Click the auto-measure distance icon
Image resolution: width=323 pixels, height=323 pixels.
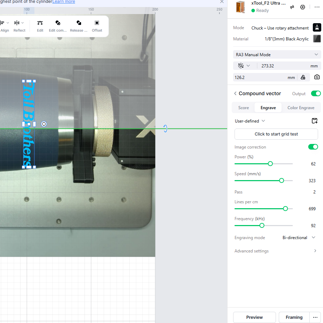[303, 78]
